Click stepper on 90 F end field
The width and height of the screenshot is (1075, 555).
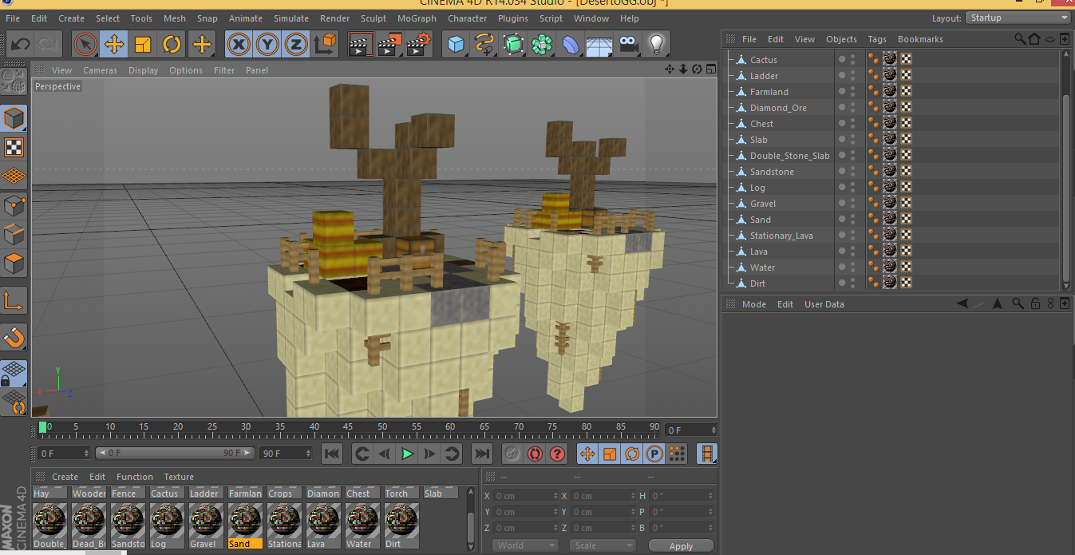click(307, 454)
